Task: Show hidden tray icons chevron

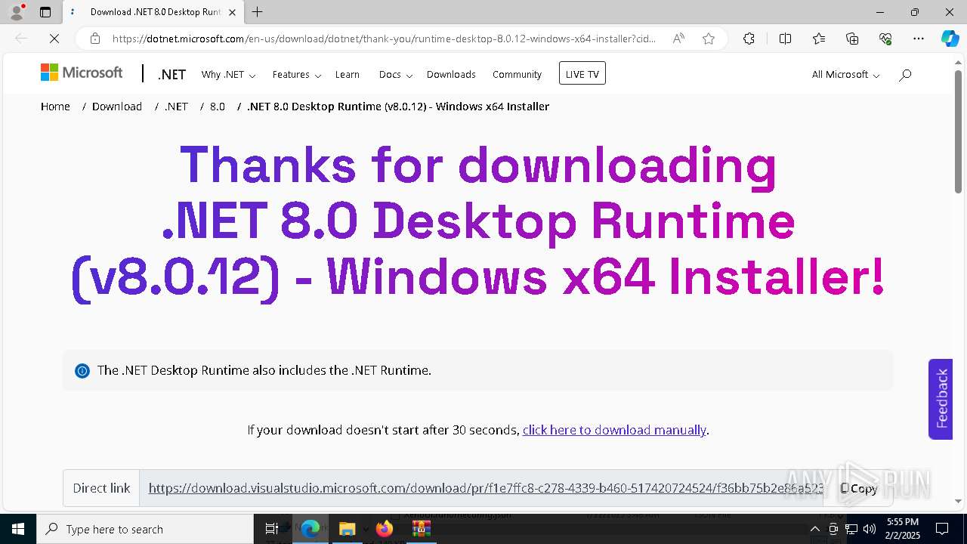Action: click(x=814, y=529)
